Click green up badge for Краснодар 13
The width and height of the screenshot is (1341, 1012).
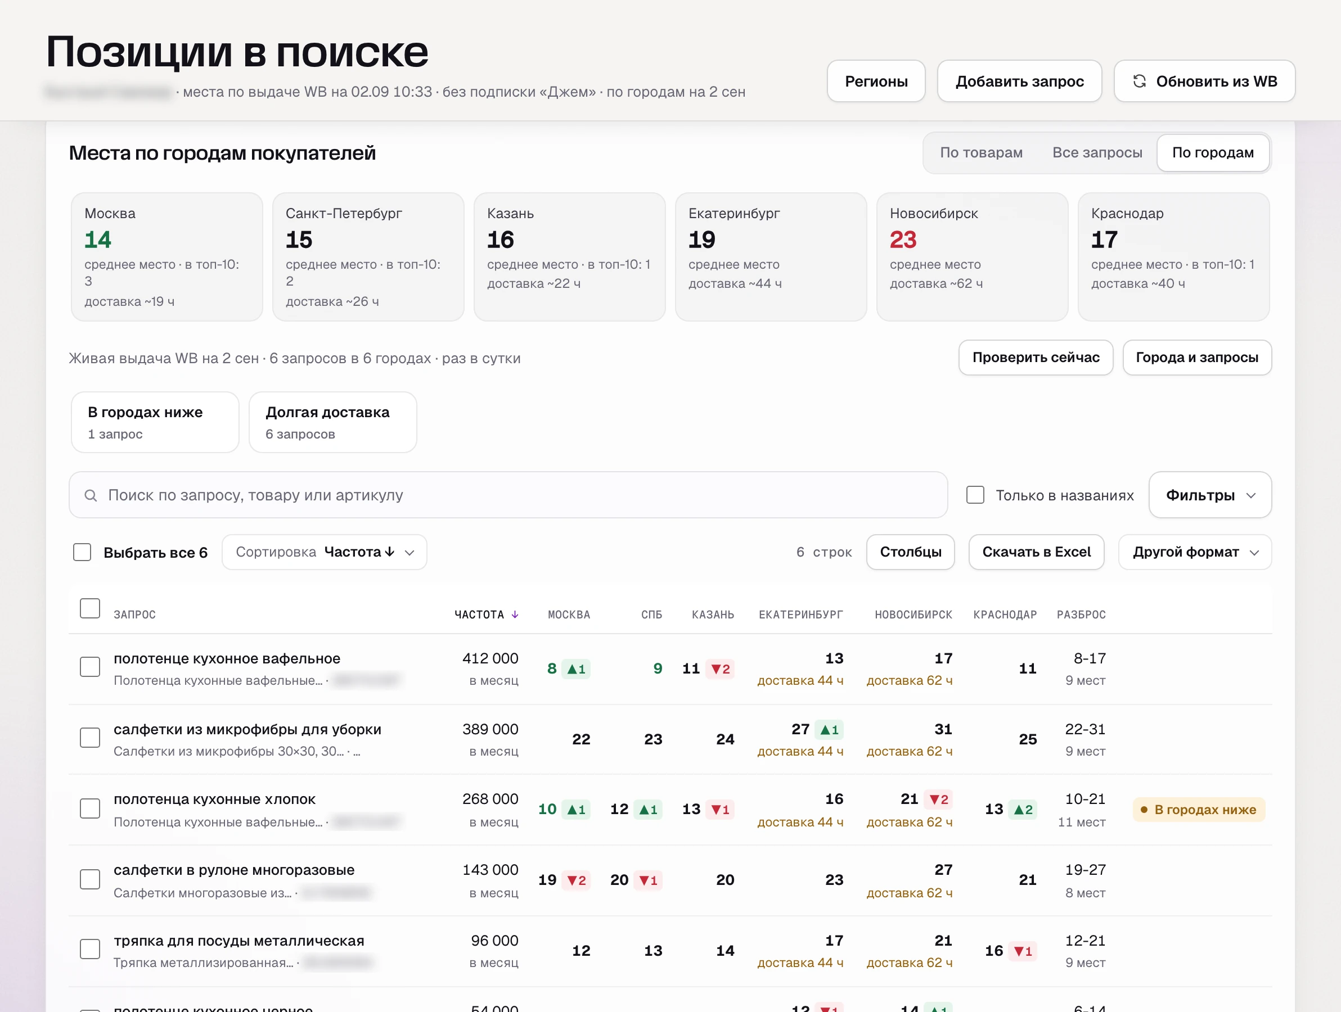click(1023, 810)
